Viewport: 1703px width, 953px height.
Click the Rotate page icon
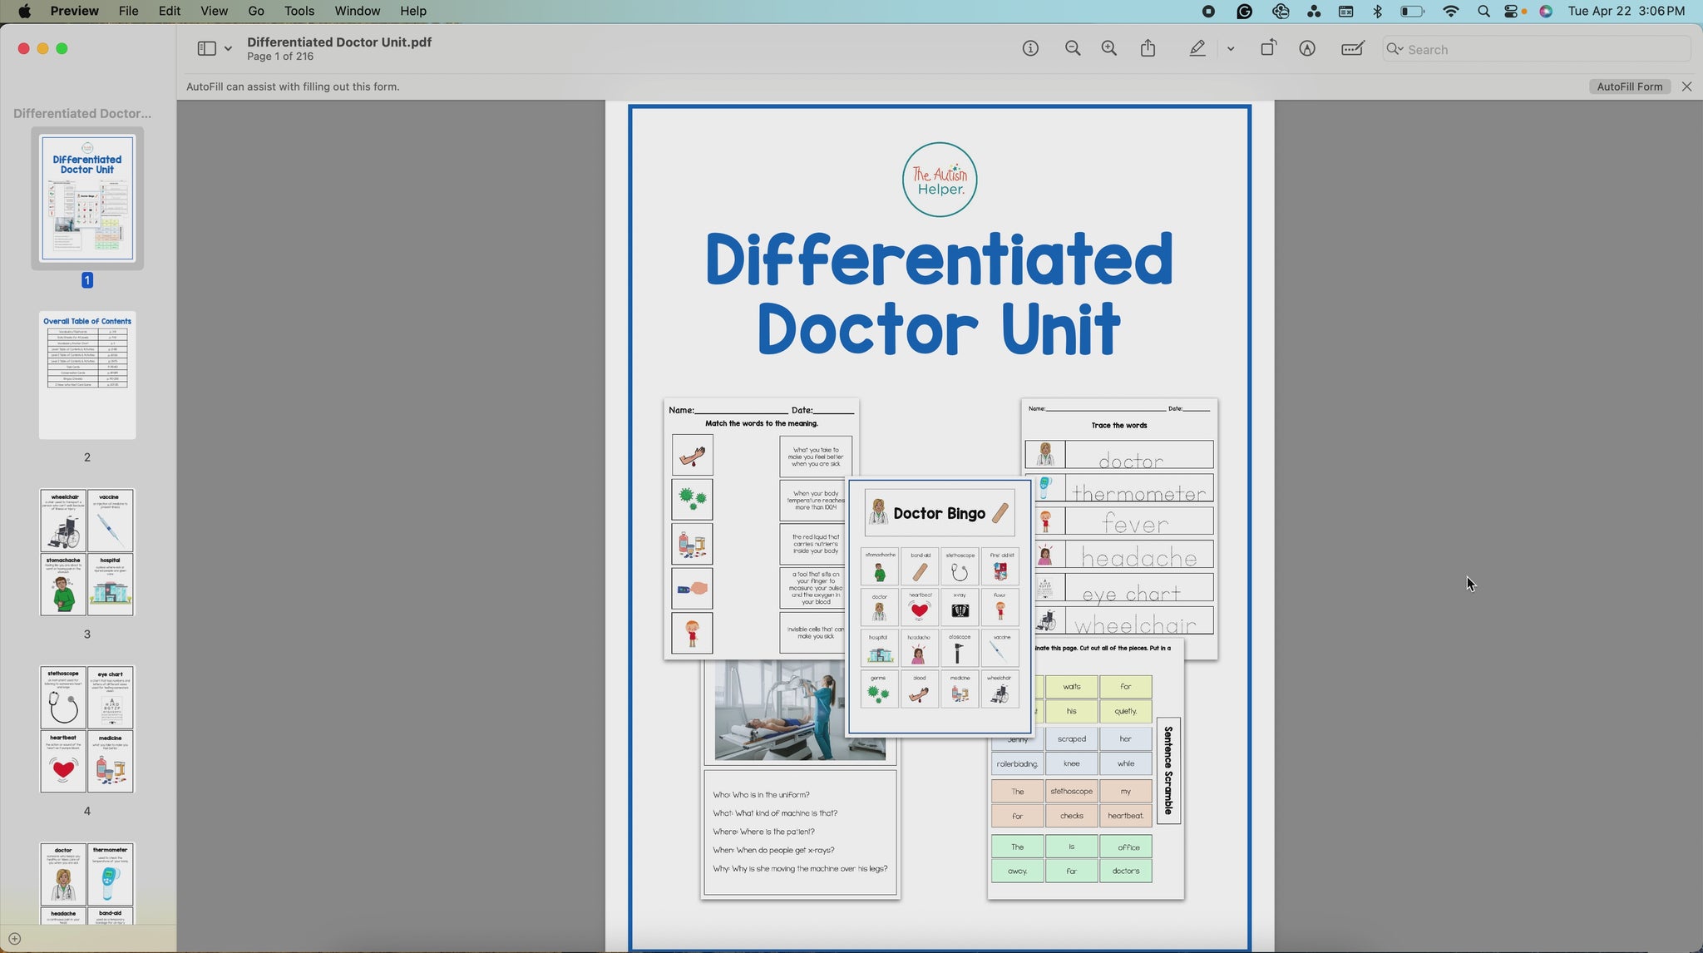tap(1268, 49)
